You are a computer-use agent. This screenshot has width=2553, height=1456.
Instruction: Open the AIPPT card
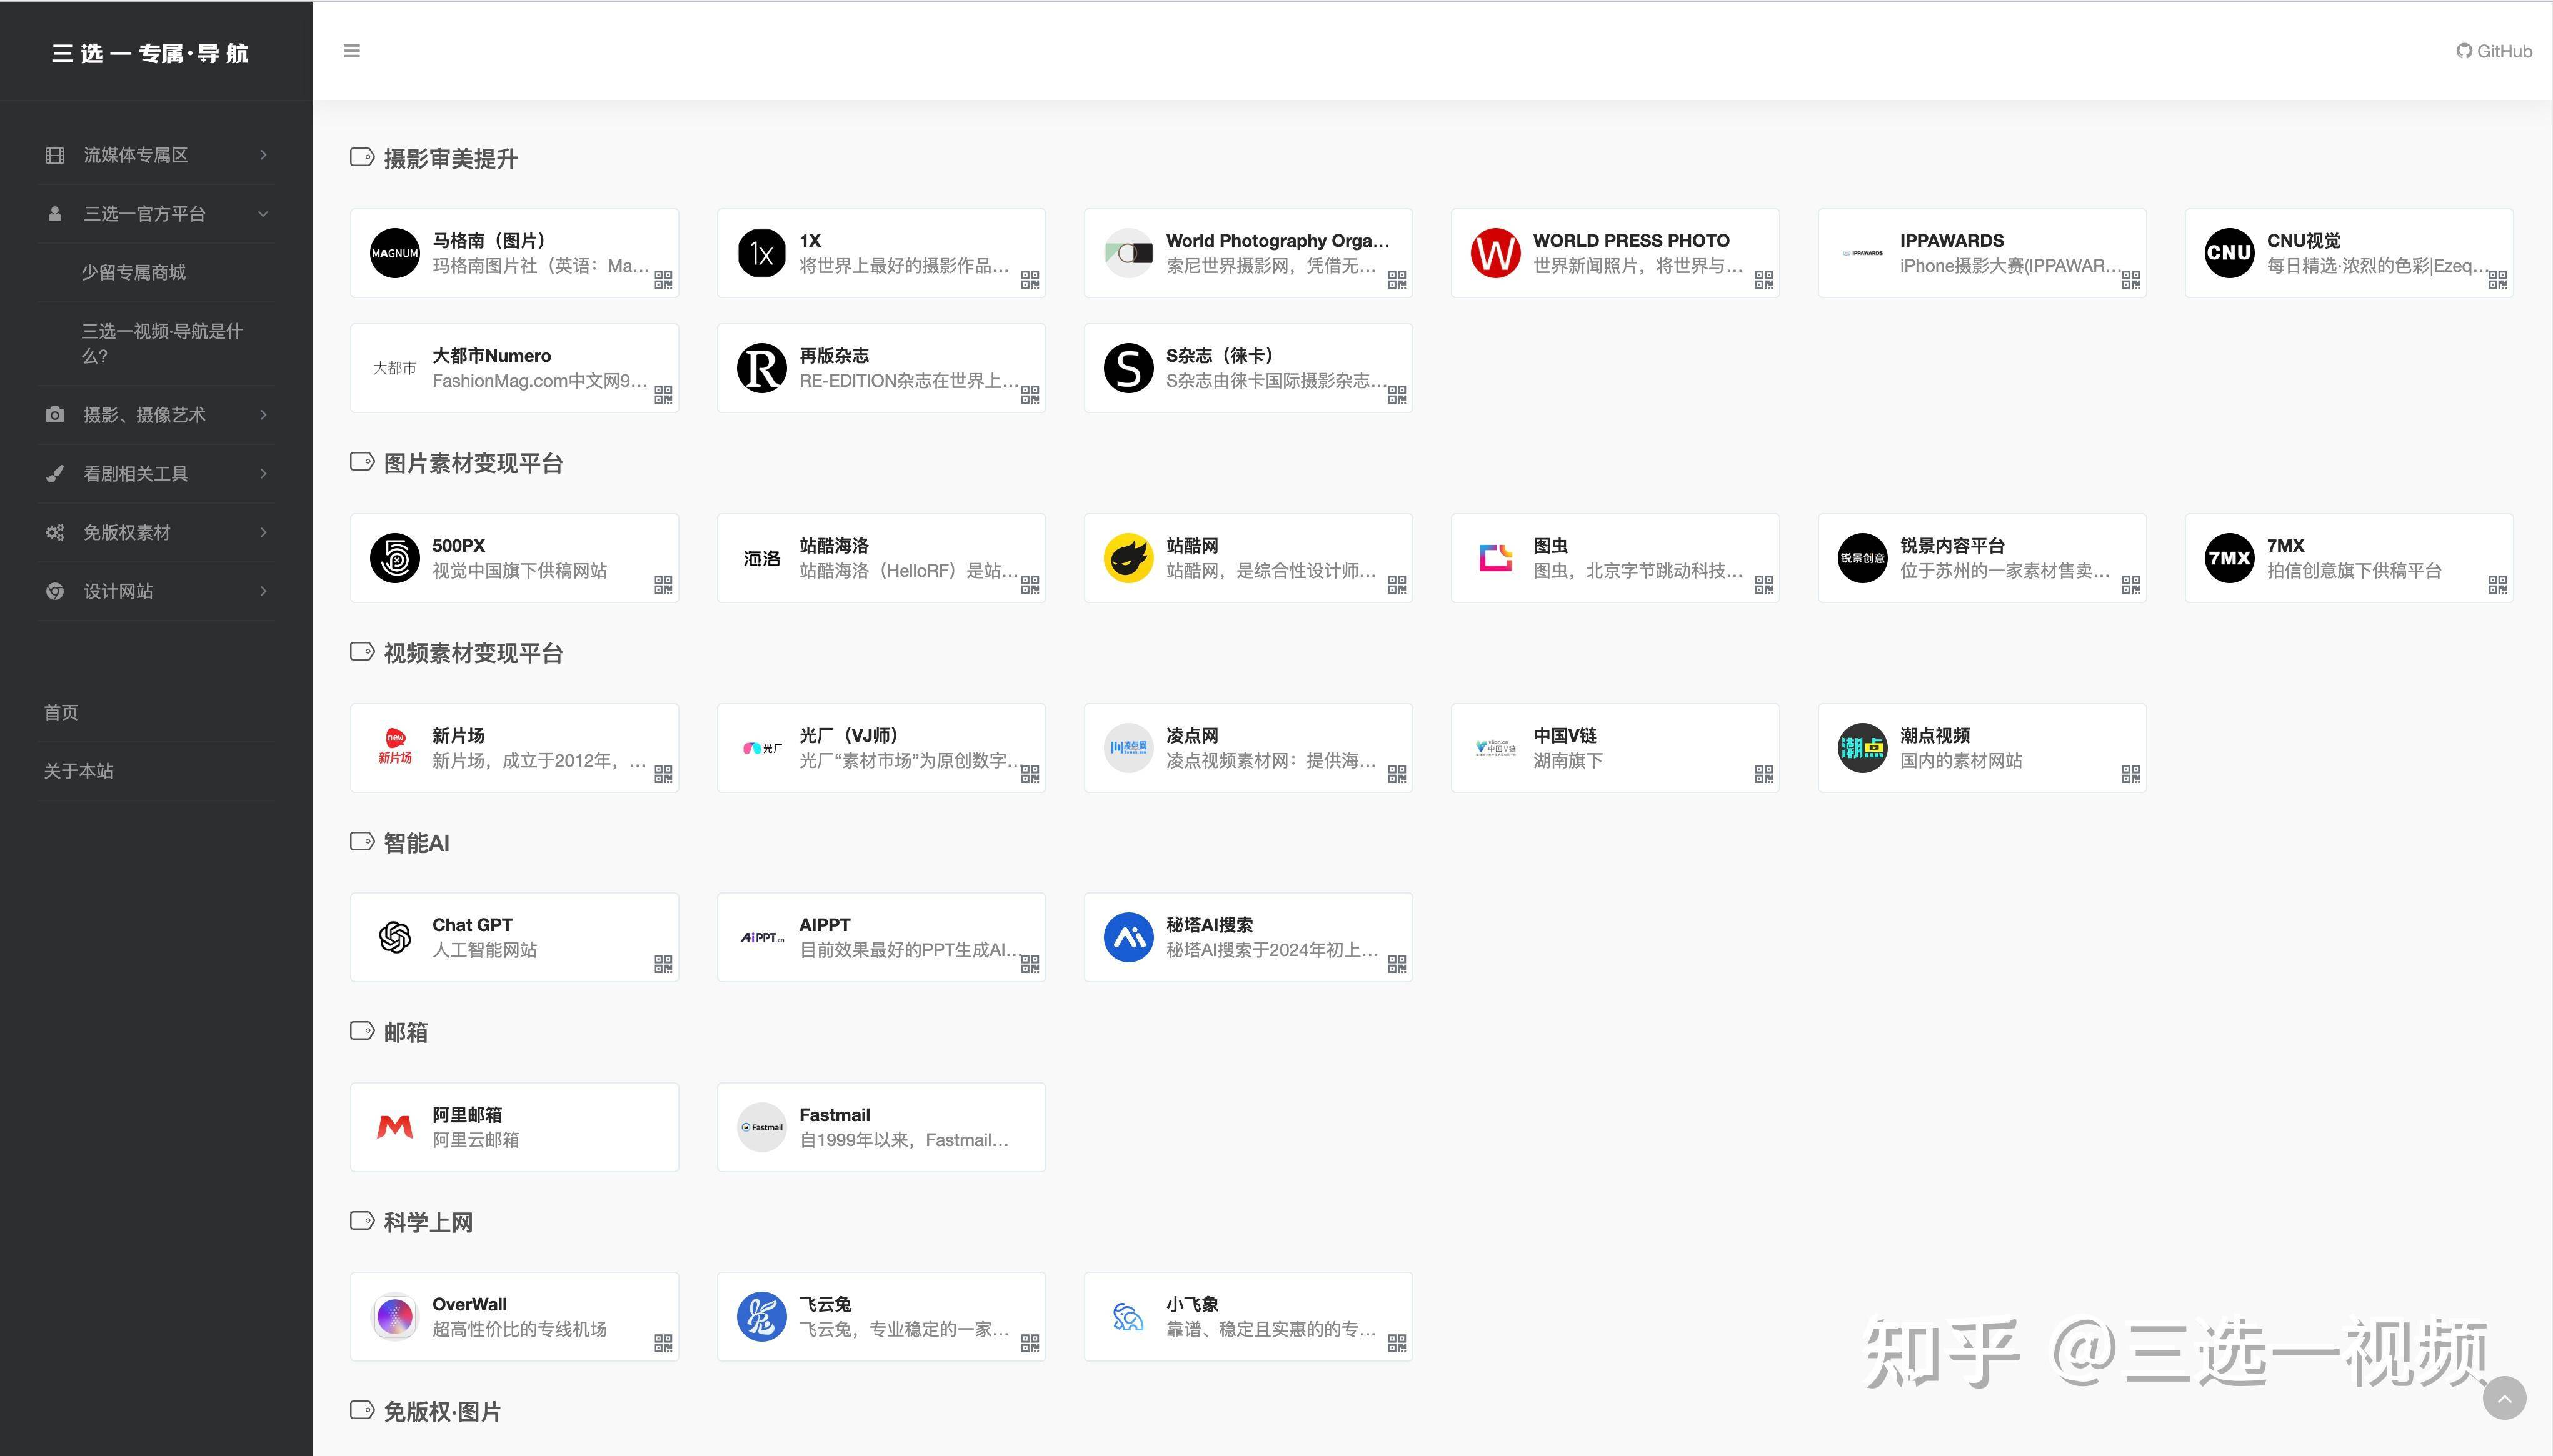[x=881, y=937]
